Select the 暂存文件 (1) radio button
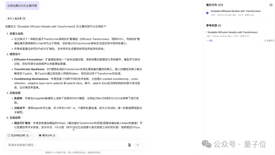Viewport: 275px width, 155px height. 40,135
